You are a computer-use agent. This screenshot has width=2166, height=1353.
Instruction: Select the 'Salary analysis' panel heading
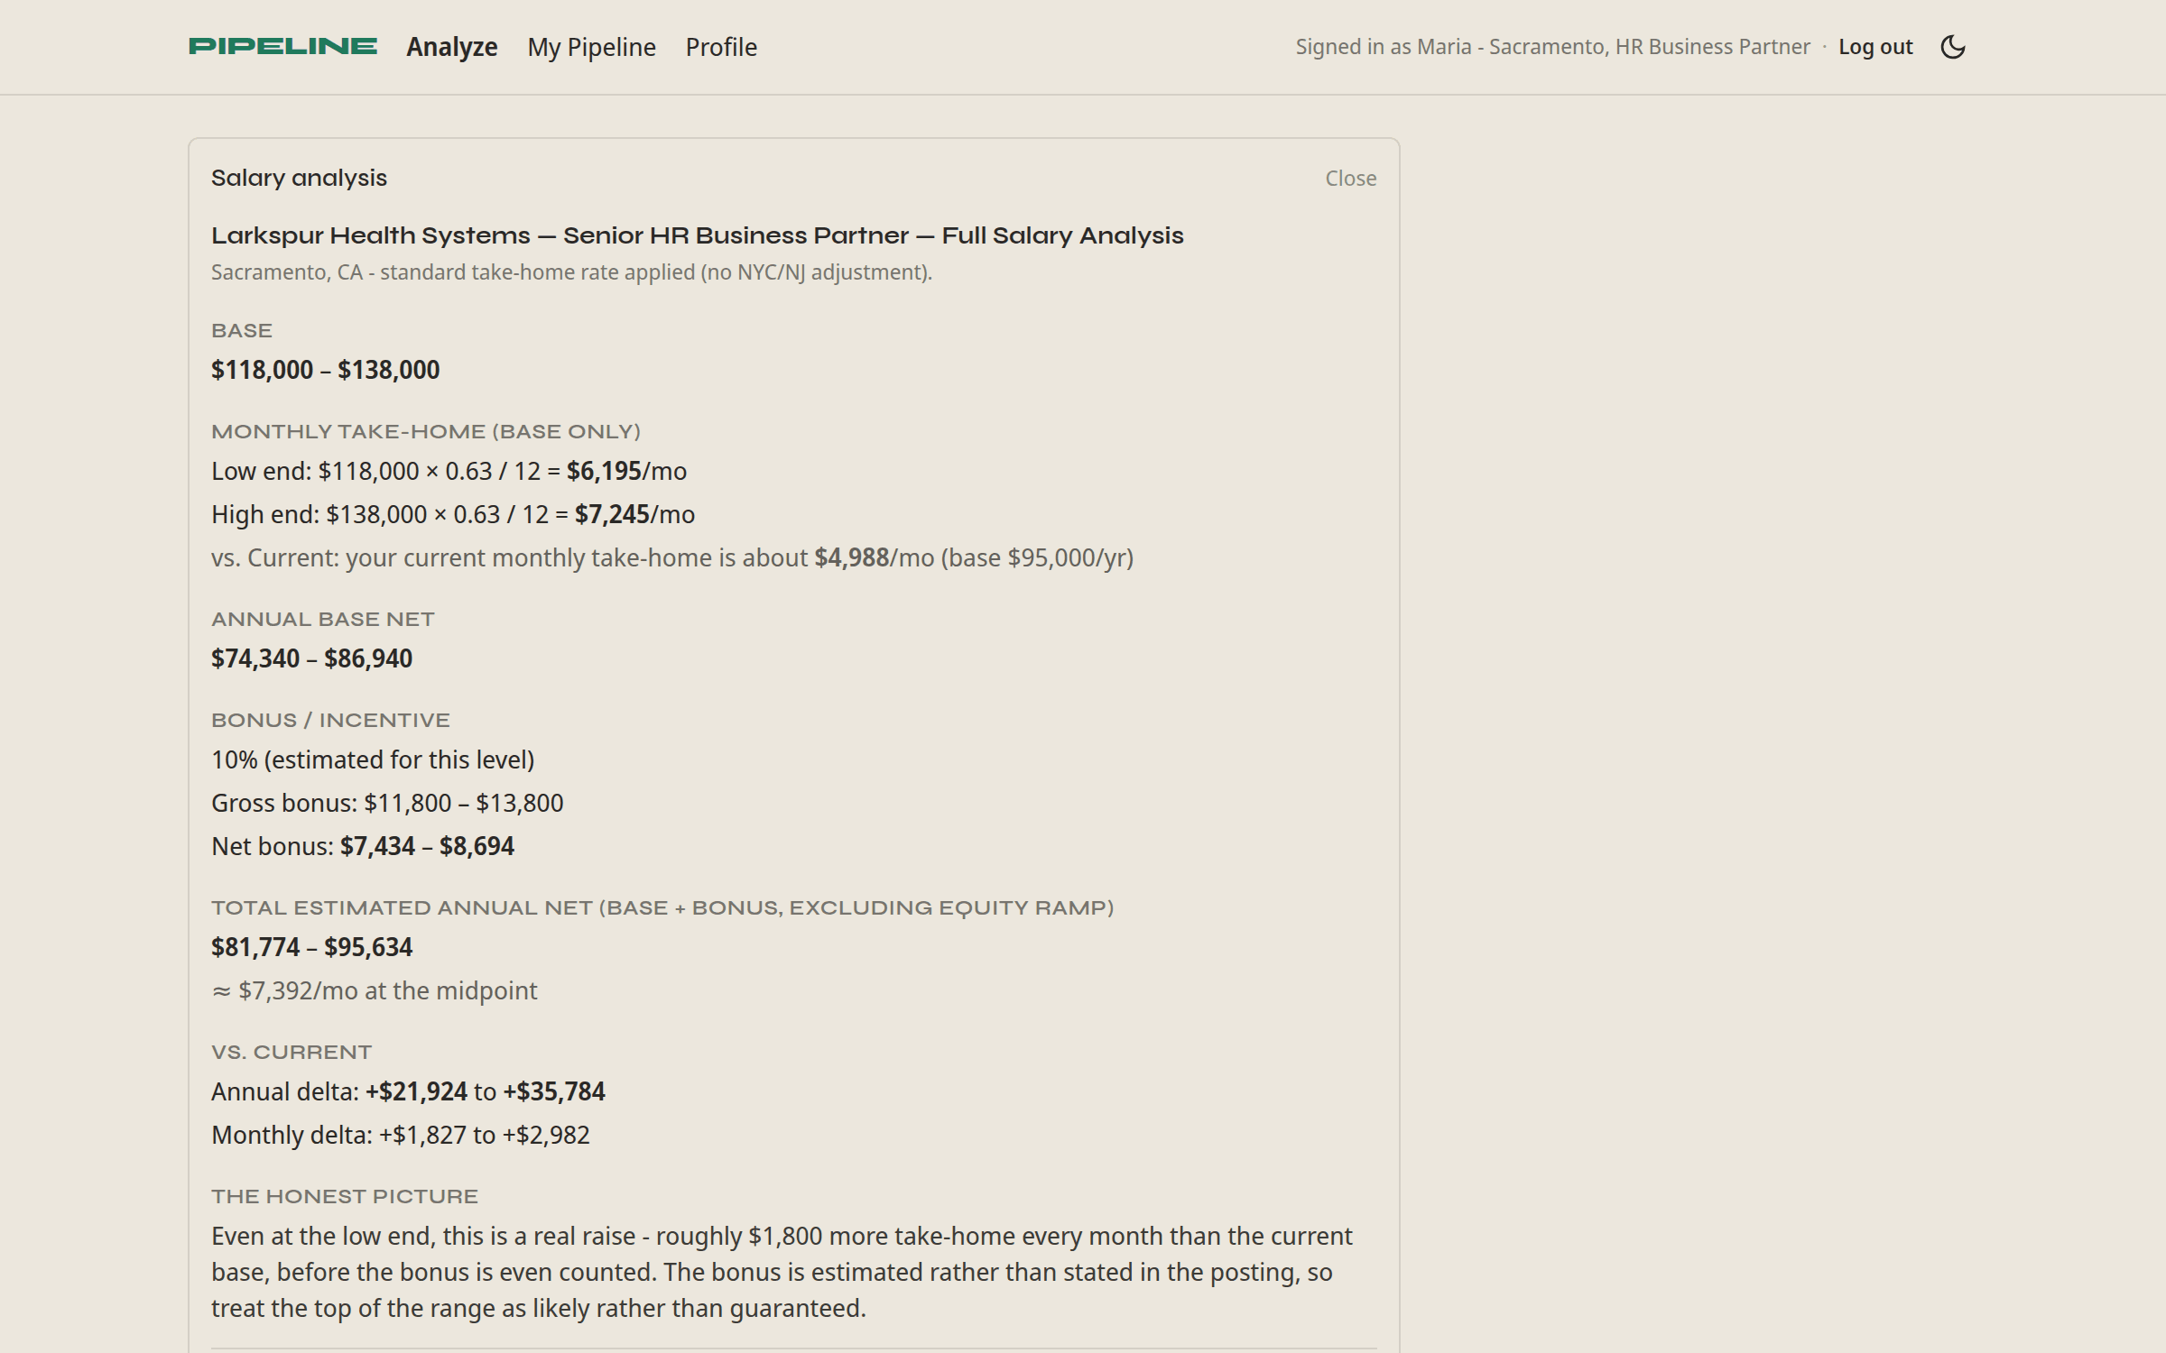(x=299, y=178)
